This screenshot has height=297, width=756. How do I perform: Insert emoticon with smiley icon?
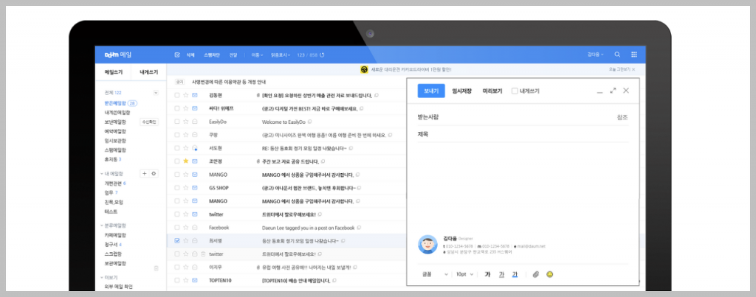coord(549,274)
